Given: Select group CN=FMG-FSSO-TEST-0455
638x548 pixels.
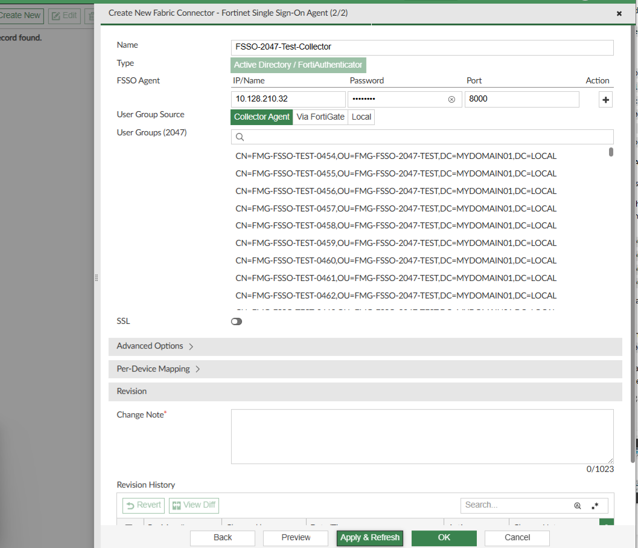Looking at the screenshot, I should [x=396, y=173].
